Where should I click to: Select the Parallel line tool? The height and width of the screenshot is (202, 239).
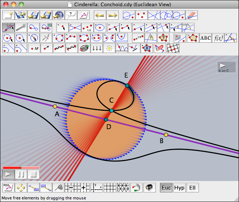[151, 28]
